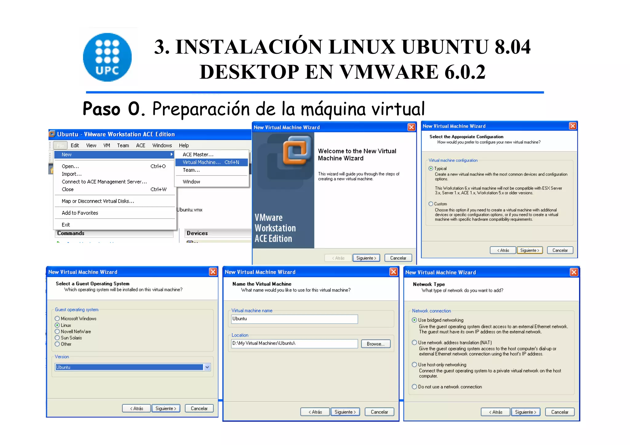Click Atrás in the Name the Virtual Machine wizard

click(x=315, y=412)
